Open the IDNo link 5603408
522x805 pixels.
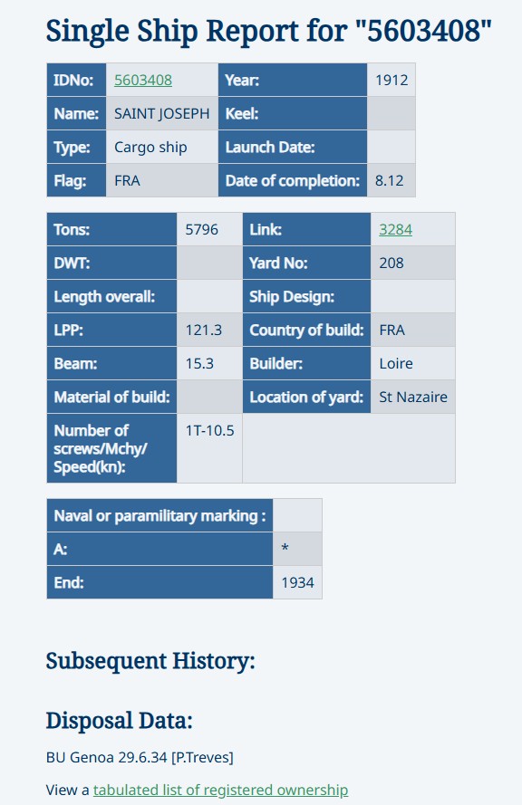143,80
